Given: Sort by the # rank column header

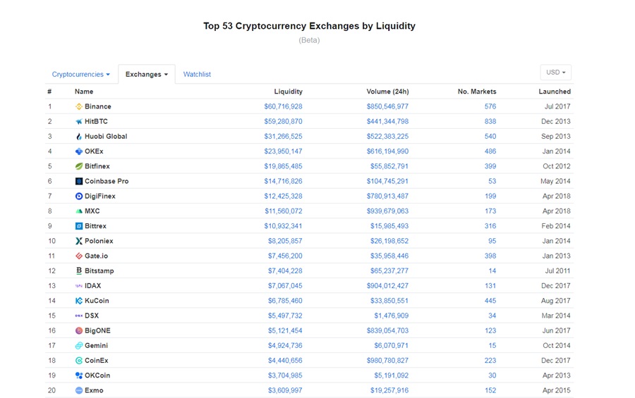Looking at the screenshot, I should pyautogui.click(x=49, y=92).
